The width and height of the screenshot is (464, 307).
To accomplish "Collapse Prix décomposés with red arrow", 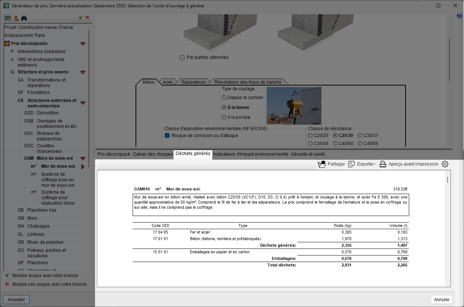I will point(83,44).
